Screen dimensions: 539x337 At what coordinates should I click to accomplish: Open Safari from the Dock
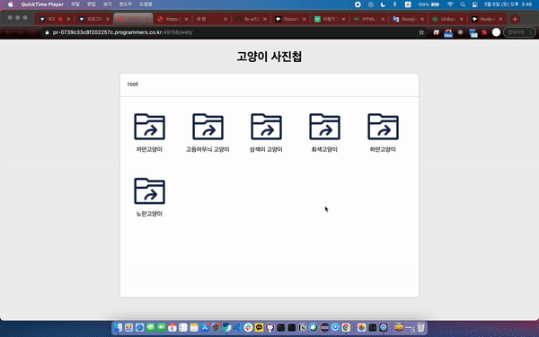pyautogui.click(x=139, y=328)
